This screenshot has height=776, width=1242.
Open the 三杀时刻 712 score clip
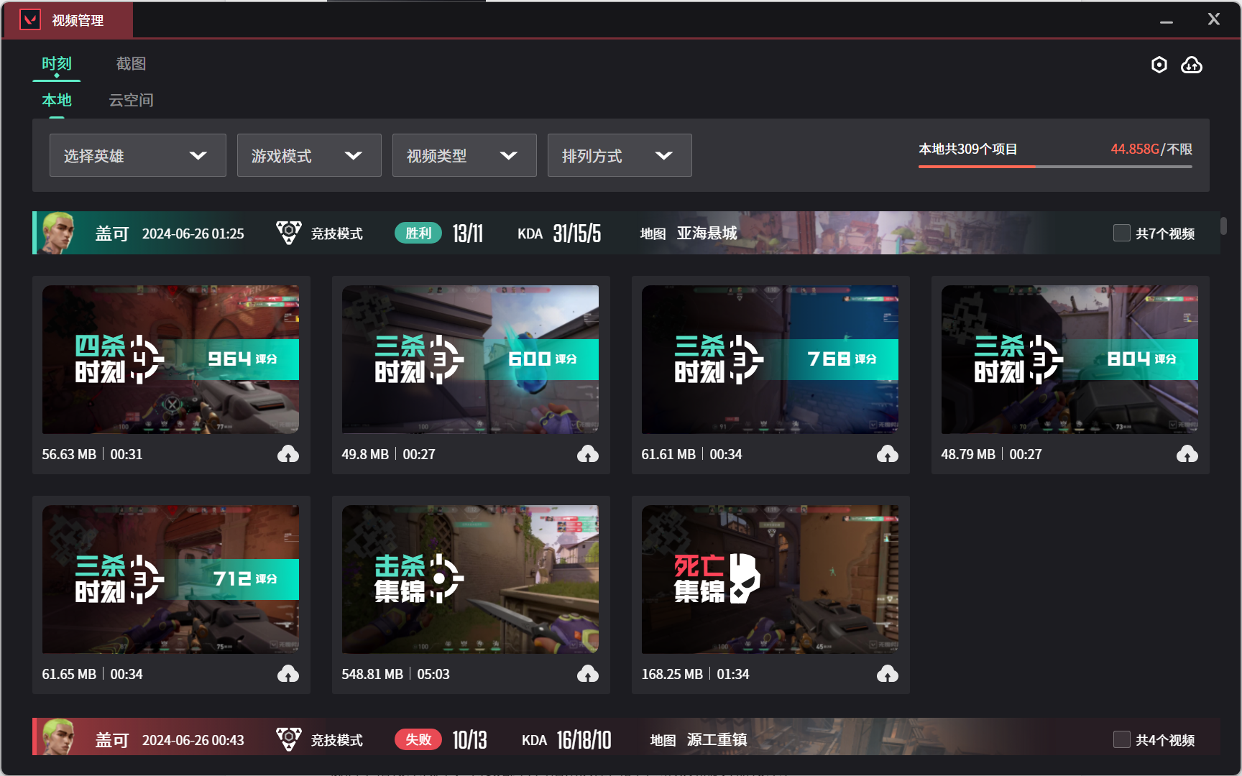(x=170, y=579)
